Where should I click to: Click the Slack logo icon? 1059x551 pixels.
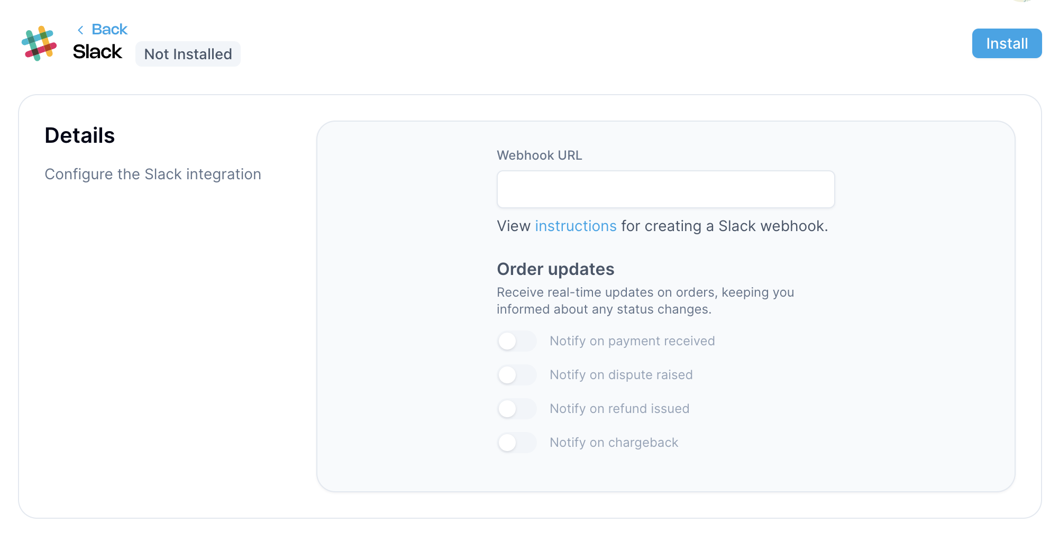click(x=39, y=43)
